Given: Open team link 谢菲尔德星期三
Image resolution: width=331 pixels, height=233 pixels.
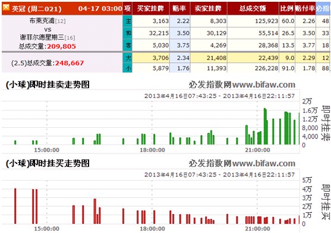Looking at the screenshot, I should 42,37.
